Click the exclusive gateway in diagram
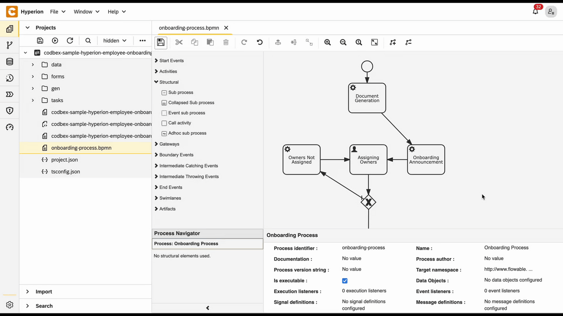Viewport: 563px width, 316px height. coord(368,202)
